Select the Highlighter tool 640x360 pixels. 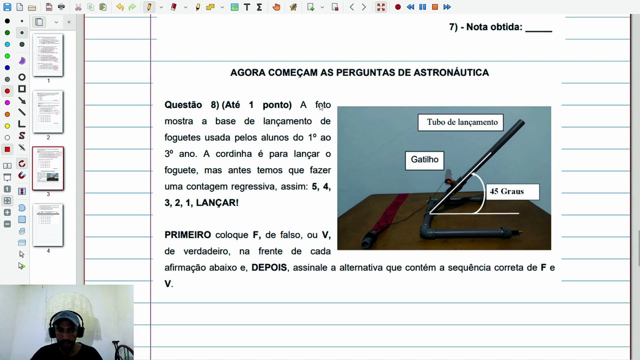tap(198, 7)
